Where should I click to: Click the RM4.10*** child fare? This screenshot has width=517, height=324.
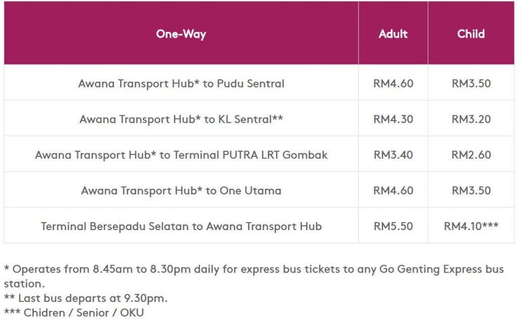[x=471, y=226]
